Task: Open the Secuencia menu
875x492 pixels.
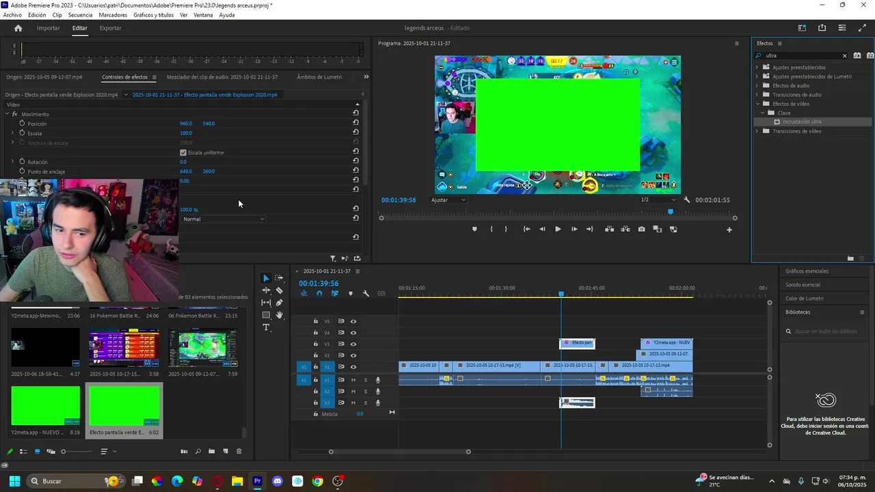Action: pos(80,15)
